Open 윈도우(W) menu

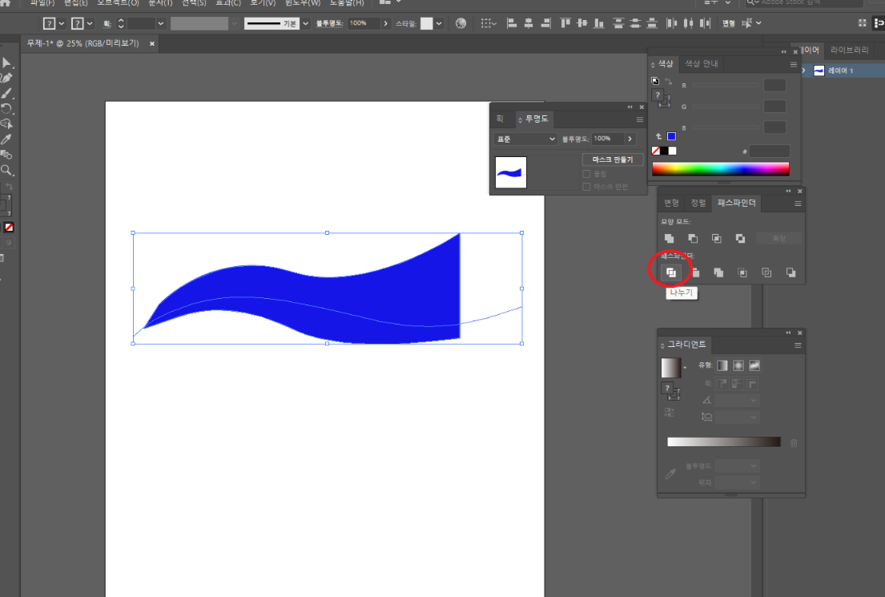[303, 3]
